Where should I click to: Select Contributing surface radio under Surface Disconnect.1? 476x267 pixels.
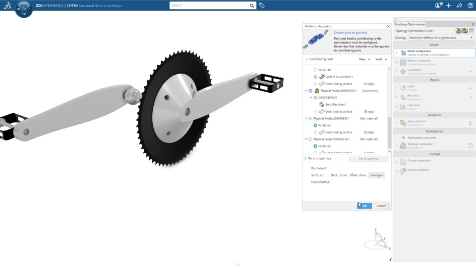(x=315, y=84)
